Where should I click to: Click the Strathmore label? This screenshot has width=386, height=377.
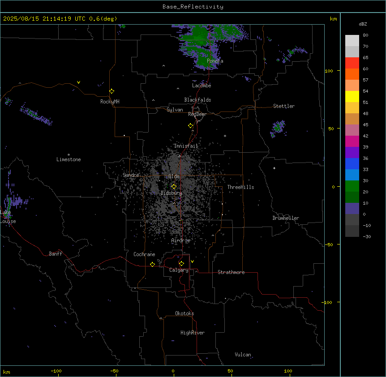(231, 272)
